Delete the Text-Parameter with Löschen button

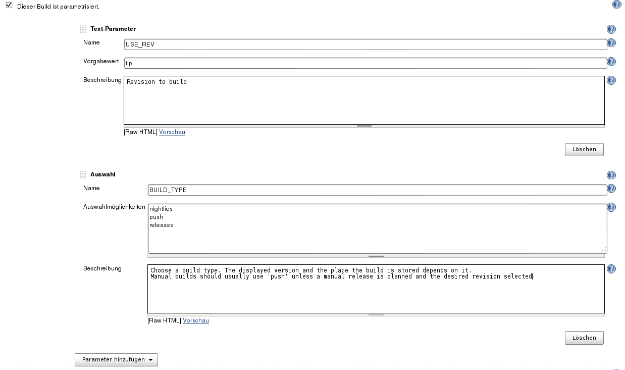[584, 150]
